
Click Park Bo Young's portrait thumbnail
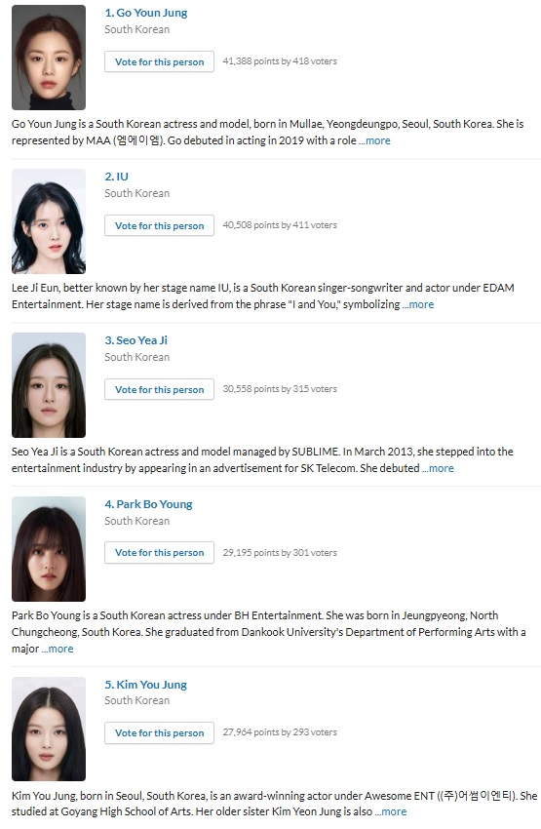coord(49,549)
